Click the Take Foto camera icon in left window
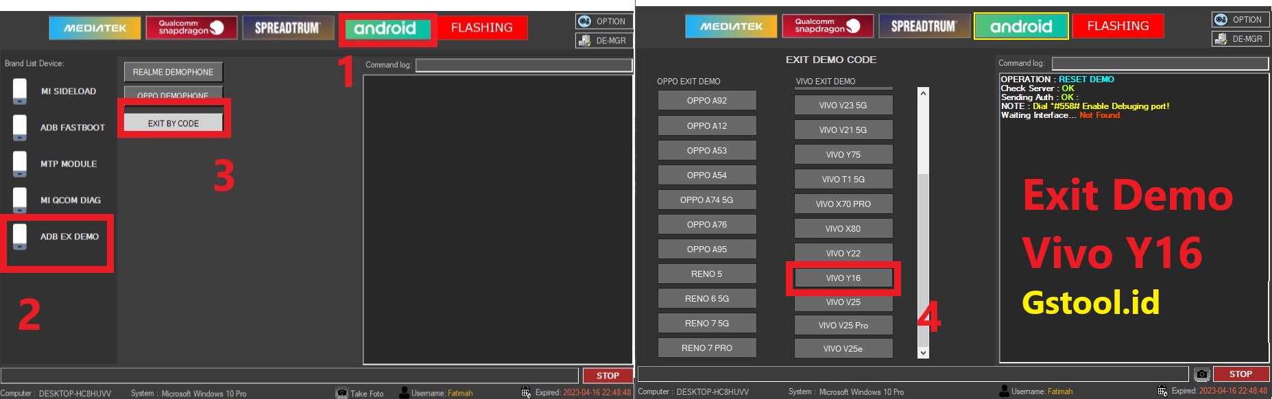The width and height of the screenshot is (1272, 399). click(x=341, y=393)
